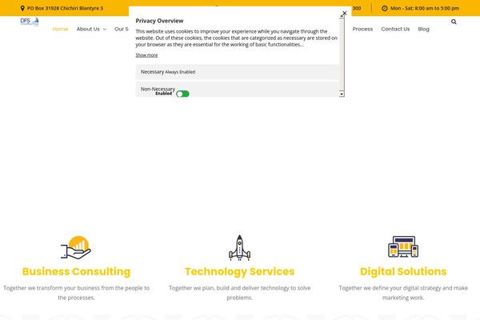This screenshot has height=320, width=480.
Task: Click the clock icon beside opening hours
Action: 385,8
